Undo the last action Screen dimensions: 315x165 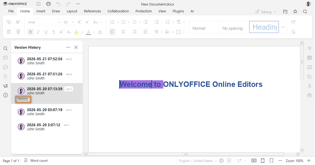click(58, 4)
